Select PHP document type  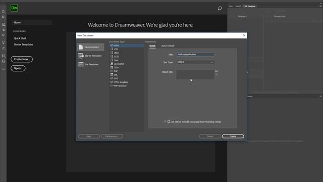tap(127, 71)
